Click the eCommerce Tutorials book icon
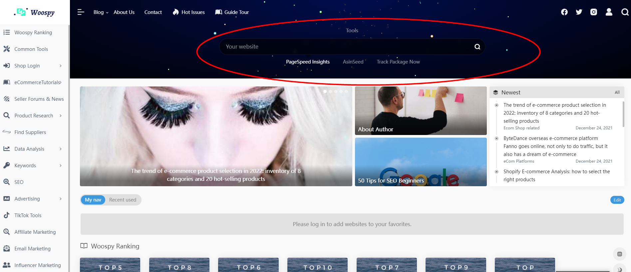 (x=6, y=82)
